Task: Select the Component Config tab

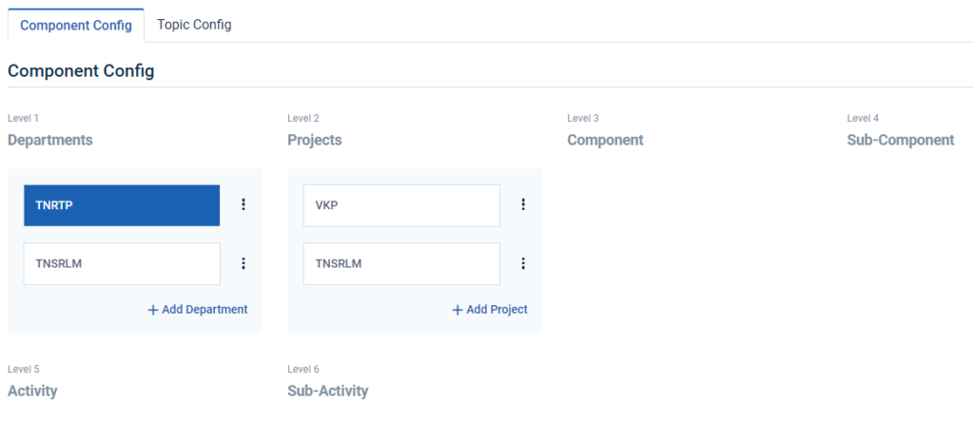Action: 76,25
